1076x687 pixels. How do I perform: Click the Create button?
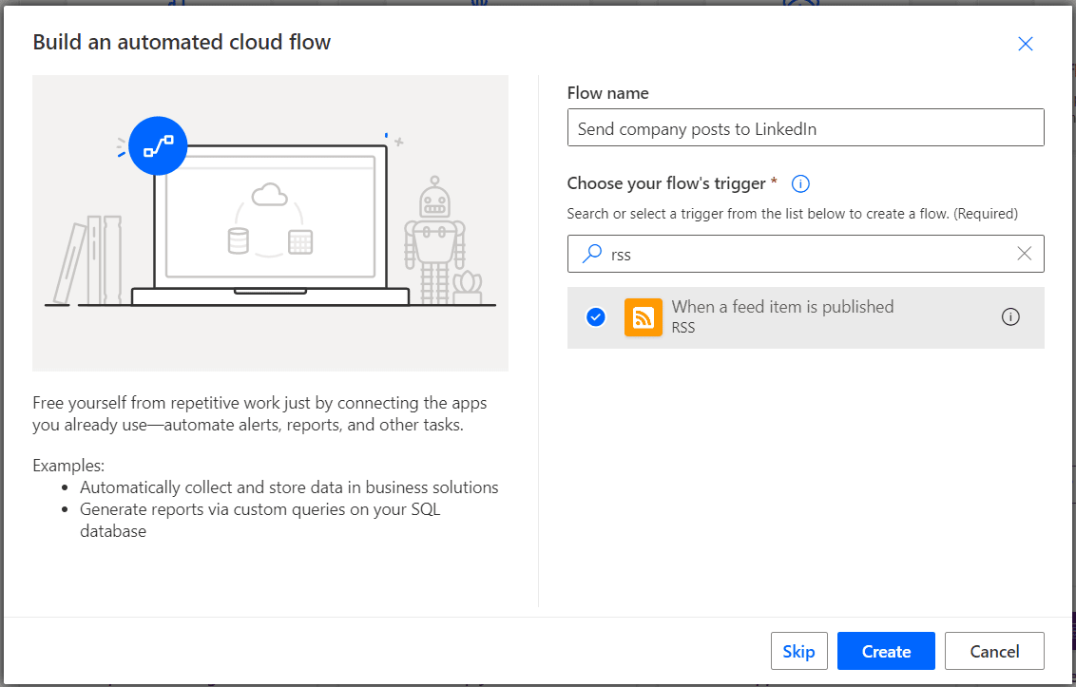point(886,651)
